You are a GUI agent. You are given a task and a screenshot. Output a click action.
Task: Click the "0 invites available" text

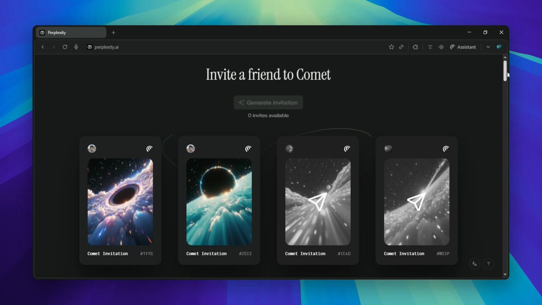coord(268,116)
